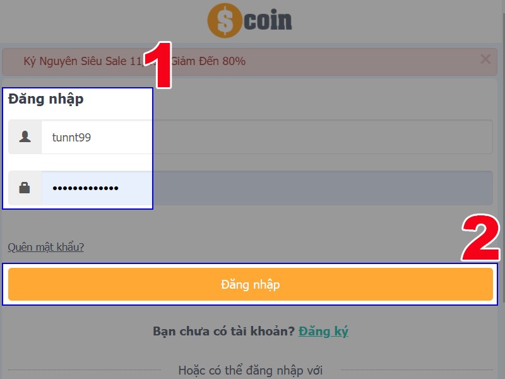Click the 'Giảm Đến 80%' banner text
The width and height of the screenshot is (505, 379).
(x=208, y=61)
